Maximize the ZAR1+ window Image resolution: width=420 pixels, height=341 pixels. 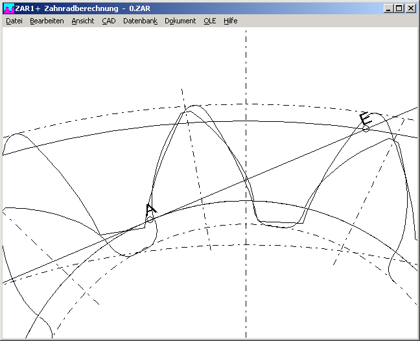[399, 8]
